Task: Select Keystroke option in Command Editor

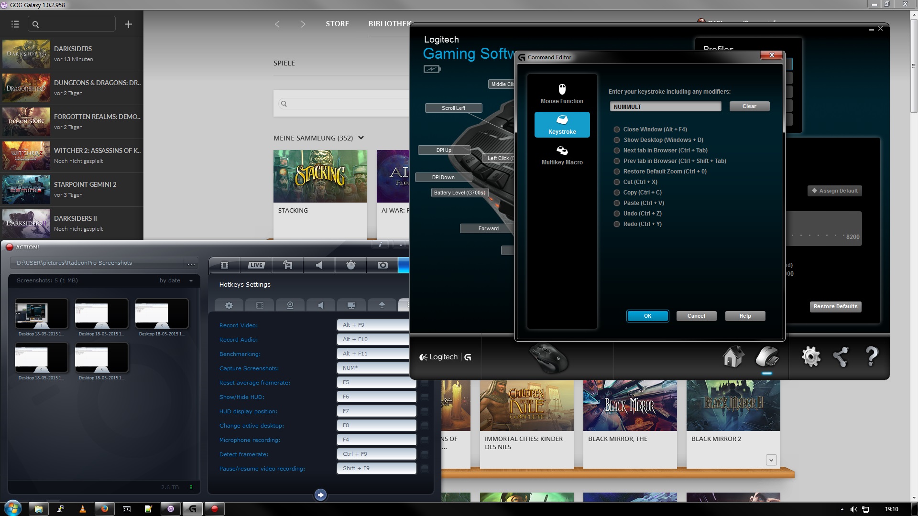Action: click(x=562, y=125)
